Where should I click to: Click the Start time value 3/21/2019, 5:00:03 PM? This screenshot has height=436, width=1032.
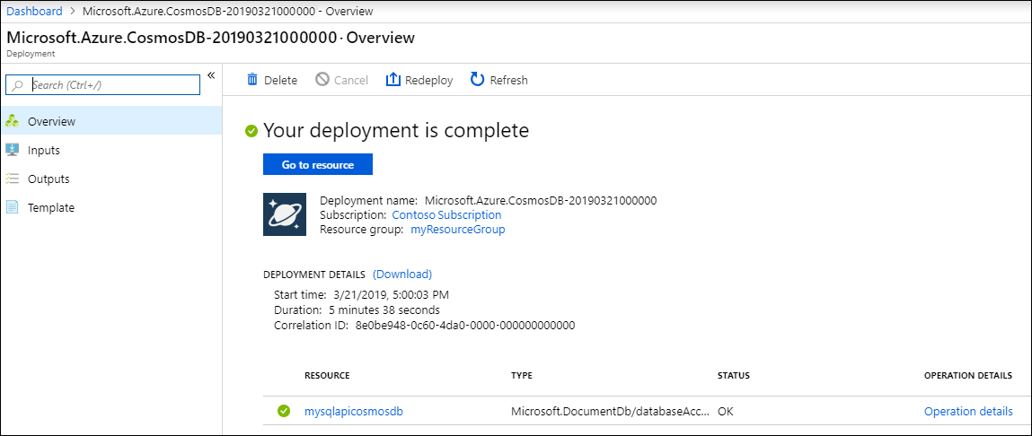(392, 294)
